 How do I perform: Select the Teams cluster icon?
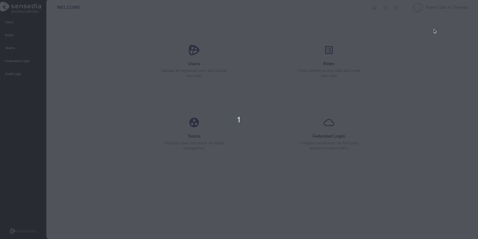click(194, 122)
